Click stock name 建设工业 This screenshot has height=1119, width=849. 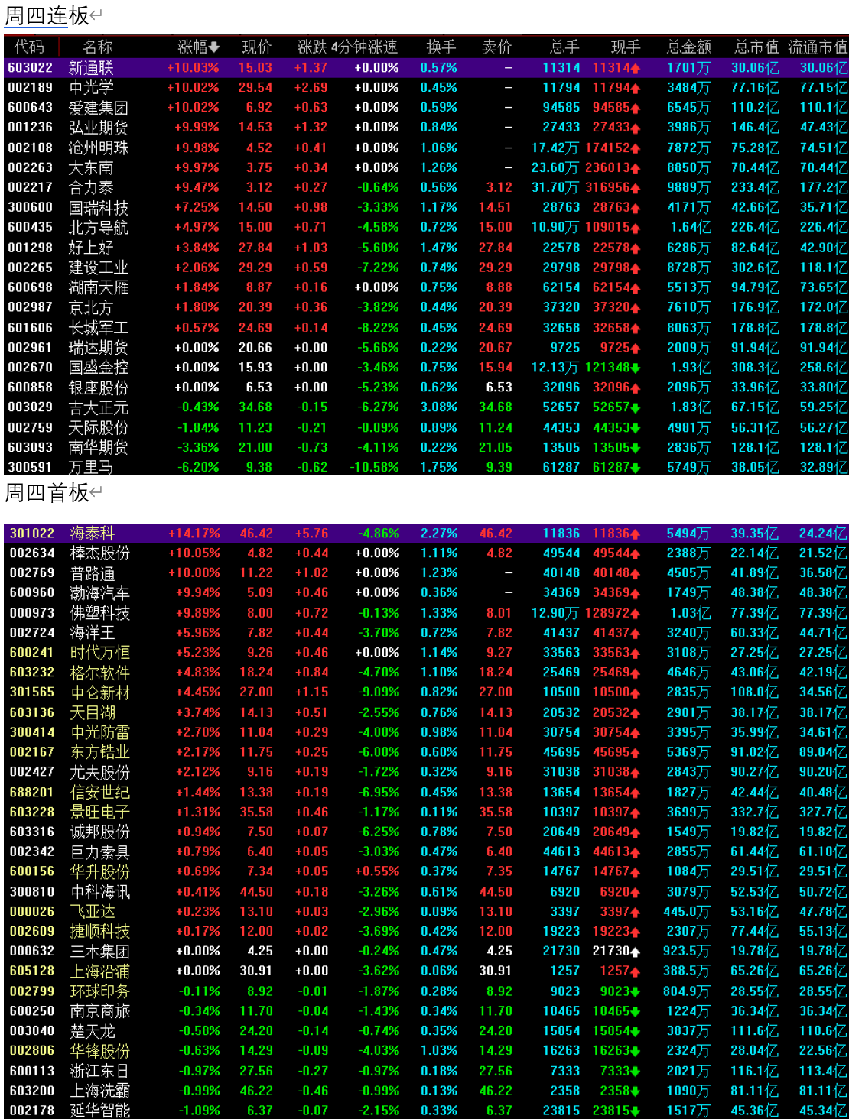coord(98,268)
